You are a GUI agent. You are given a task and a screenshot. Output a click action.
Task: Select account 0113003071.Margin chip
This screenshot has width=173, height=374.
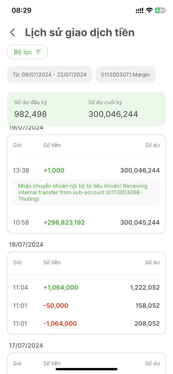tap(125, 74)
